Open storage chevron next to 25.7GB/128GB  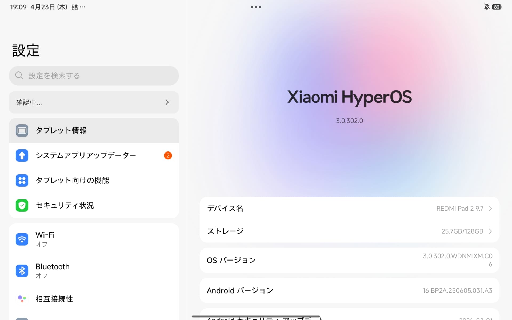point(490,231)
